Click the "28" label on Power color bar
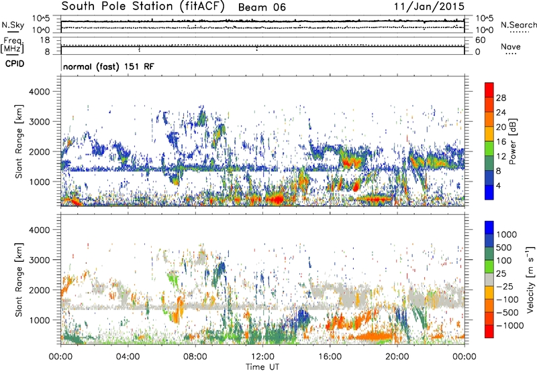 pos(501,98)
